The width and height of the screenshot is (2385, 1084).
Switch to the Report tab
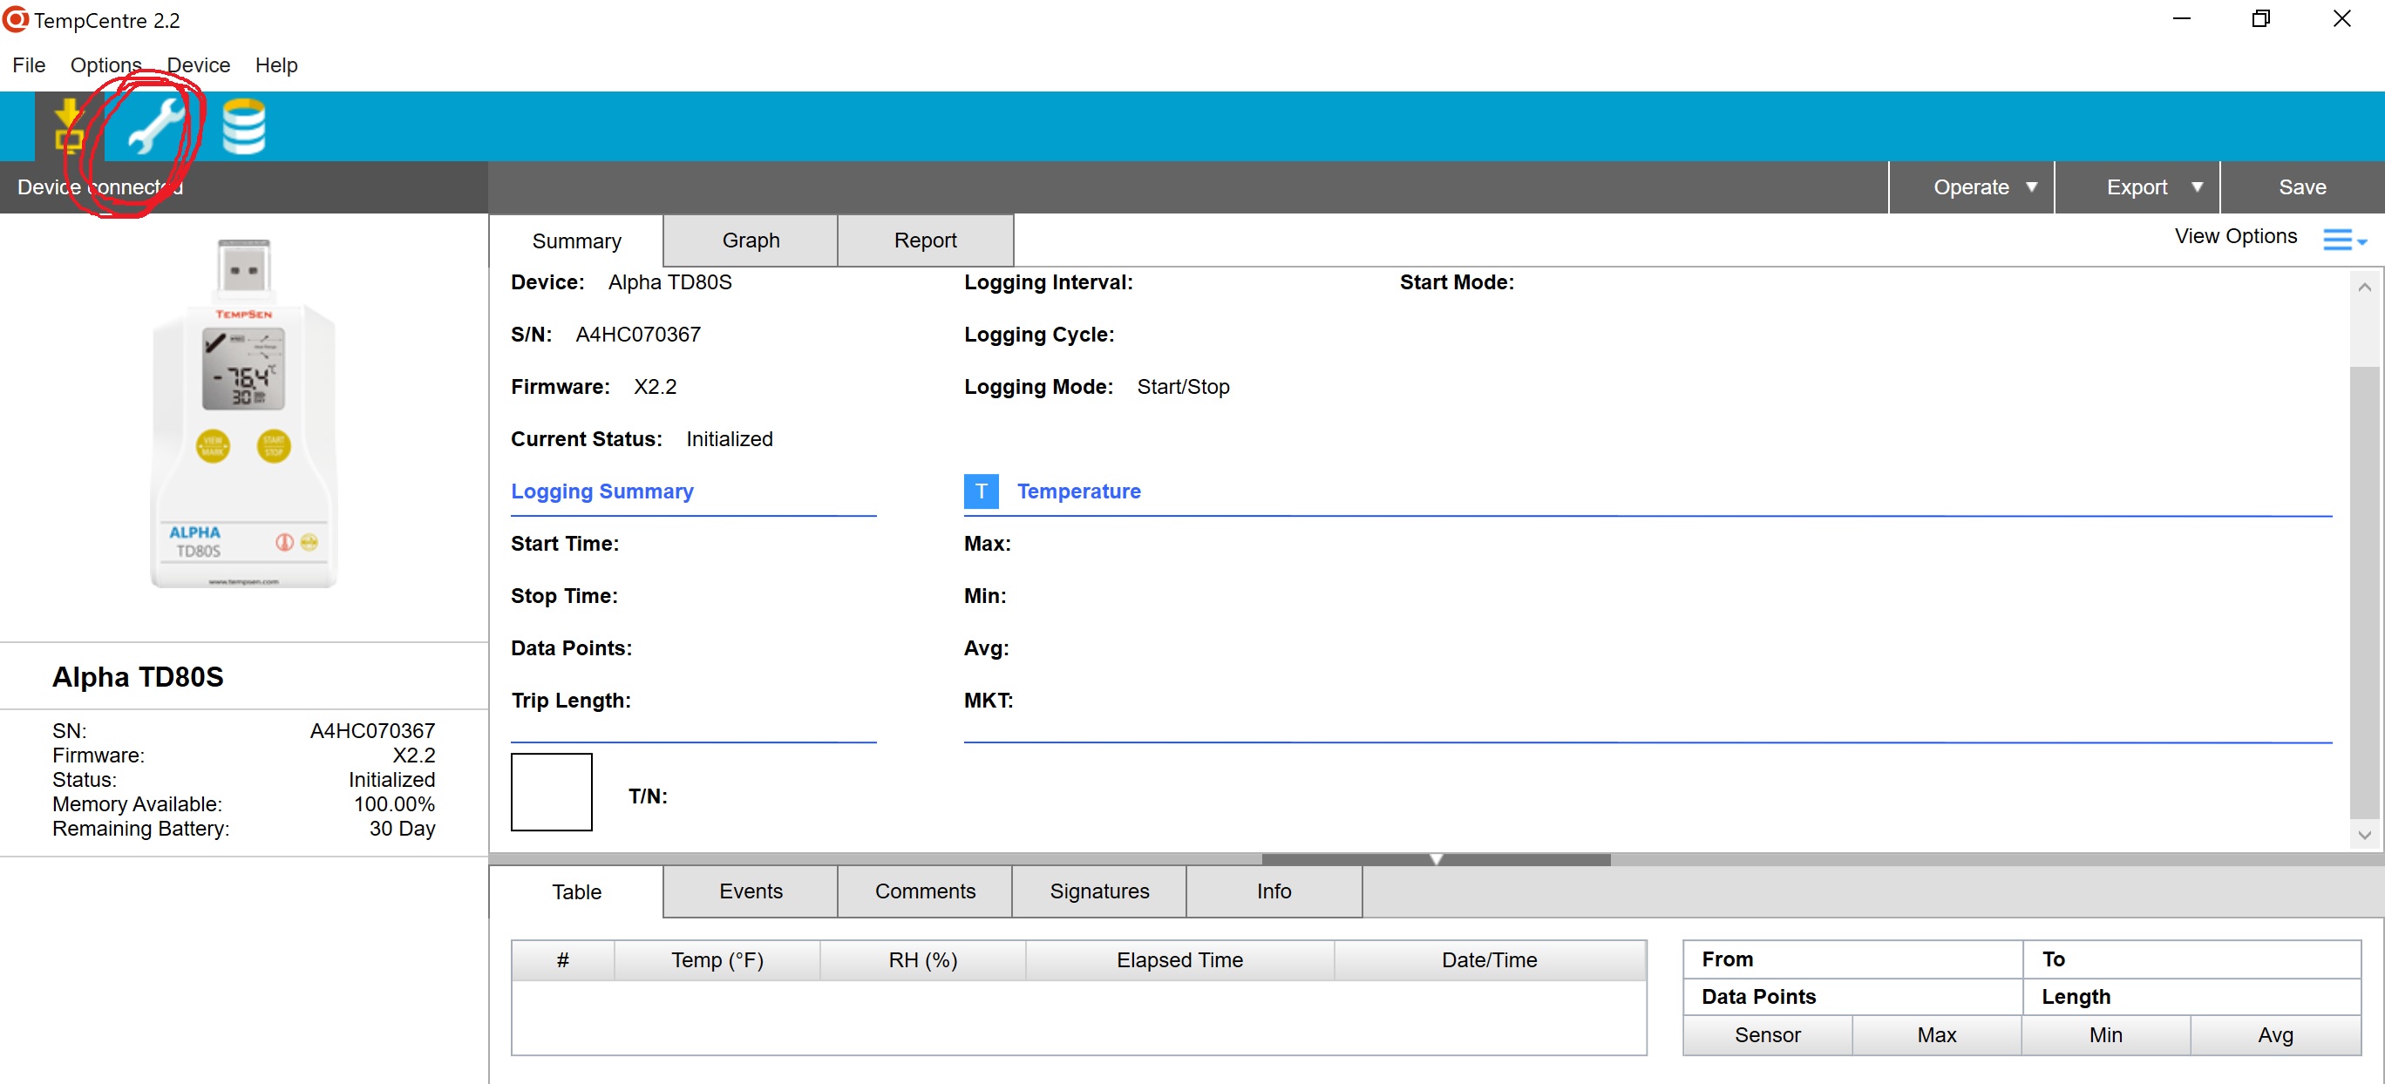(924, 241)
